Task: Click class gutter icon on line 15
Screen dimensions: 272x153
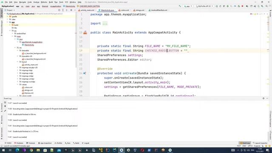Action: (85, 32)
